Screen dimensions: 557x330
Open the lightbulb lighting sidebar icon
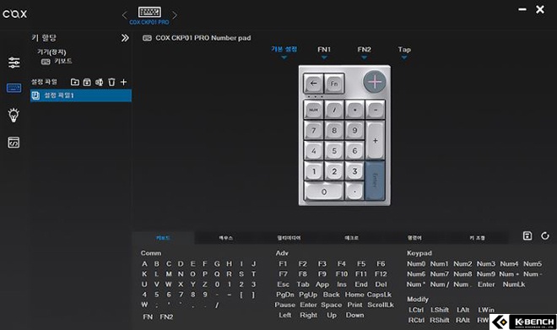(x=14, y=115)
